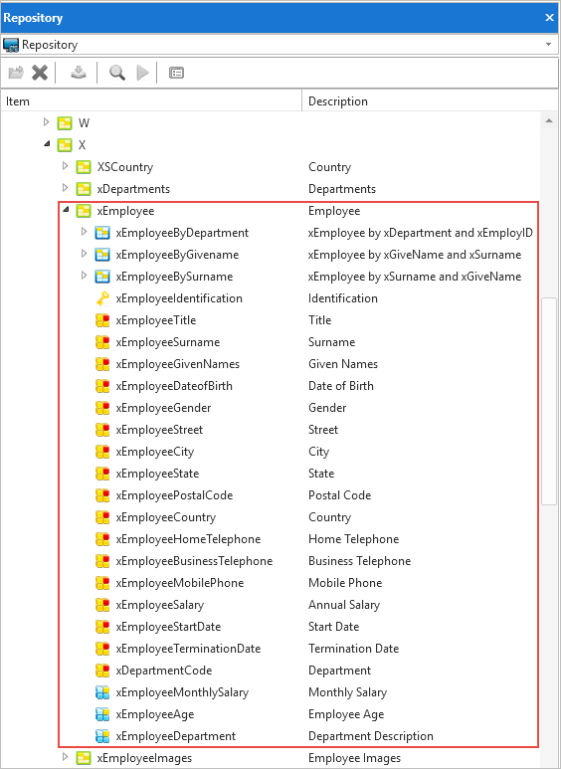Screen dimensions: 561x769
Task: Click the open folder toolbar icon
Action: pyautogui.click(x=16, y=73)
